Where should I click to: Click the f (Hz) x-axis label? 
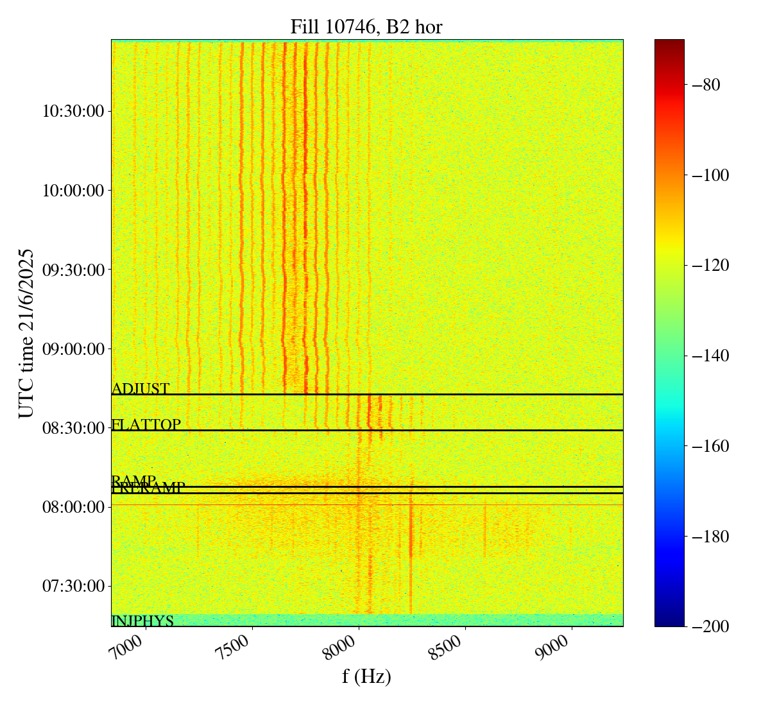(x=366, y=676)
